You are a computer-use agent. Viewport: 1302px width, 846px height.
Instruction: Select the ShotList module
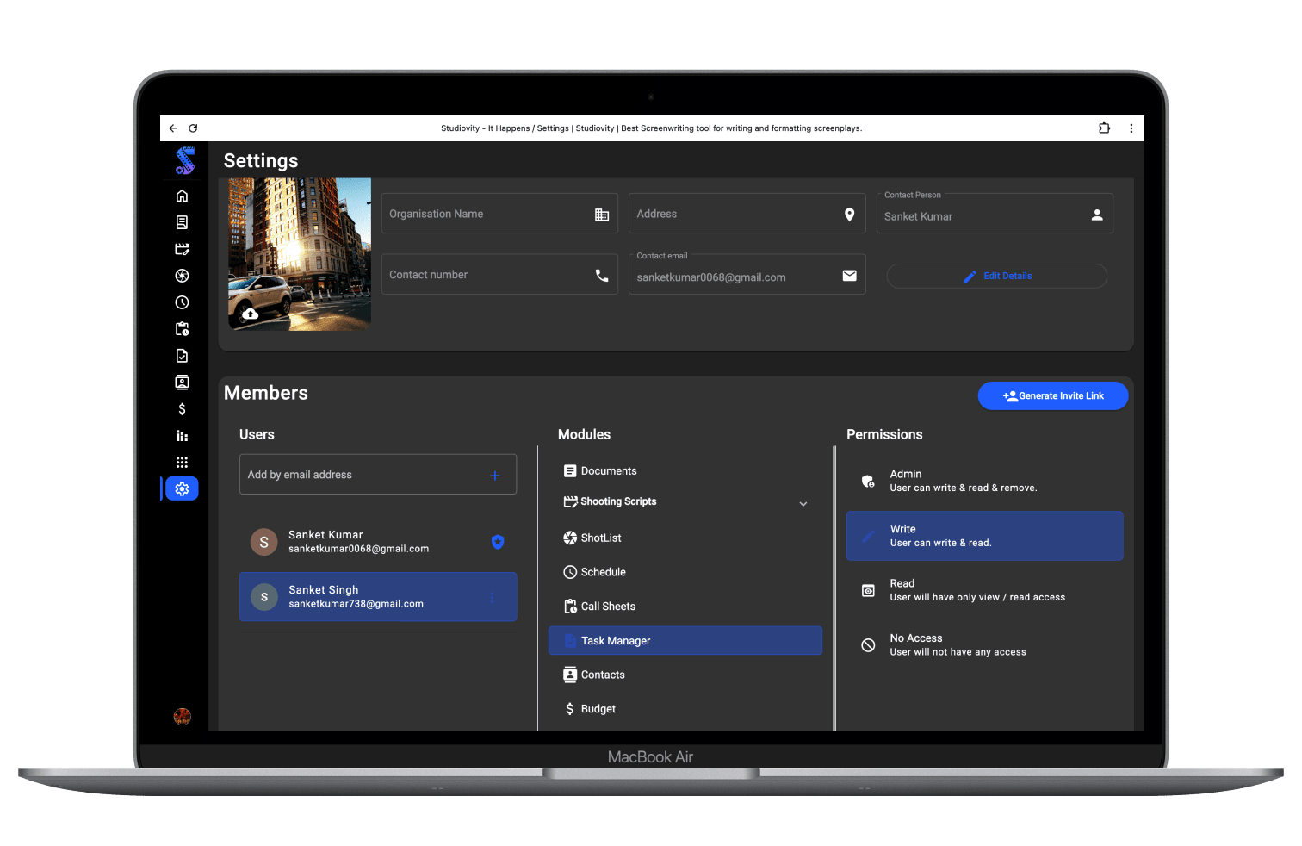(x=685, y=538)
